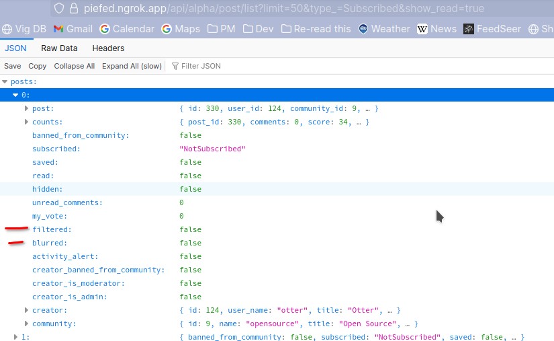Switch to the Raw Data tab
Image resolution: width=554 pixels, height=341 pixels.
59,48
